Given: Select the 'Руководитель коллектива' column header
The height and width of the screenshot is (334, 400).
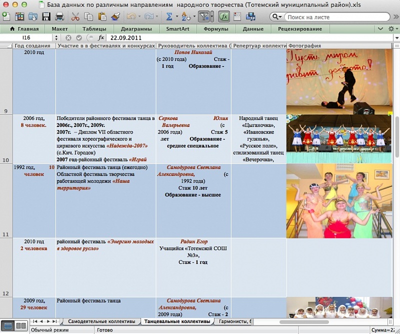Looking at the screenshot, I should click(x=193, y=45).
